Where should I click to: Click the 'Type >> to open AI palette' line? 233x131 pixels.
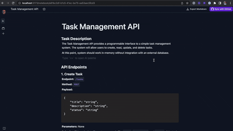[79, 58]
